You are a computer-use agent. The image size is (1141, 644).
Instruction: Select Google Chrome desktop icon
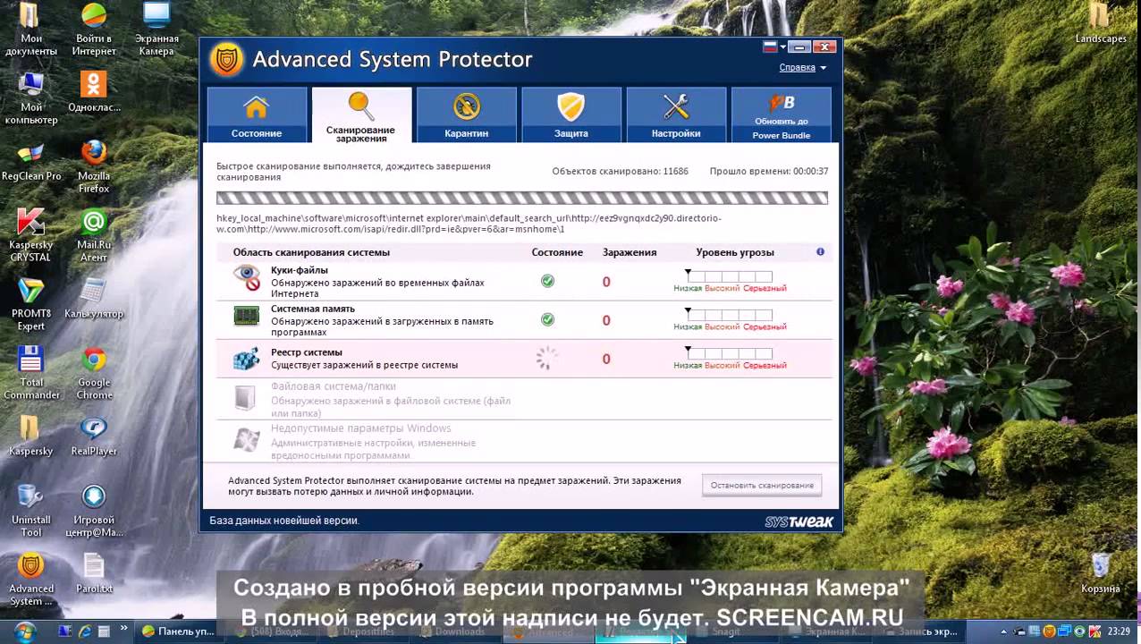tap(94, 373)
